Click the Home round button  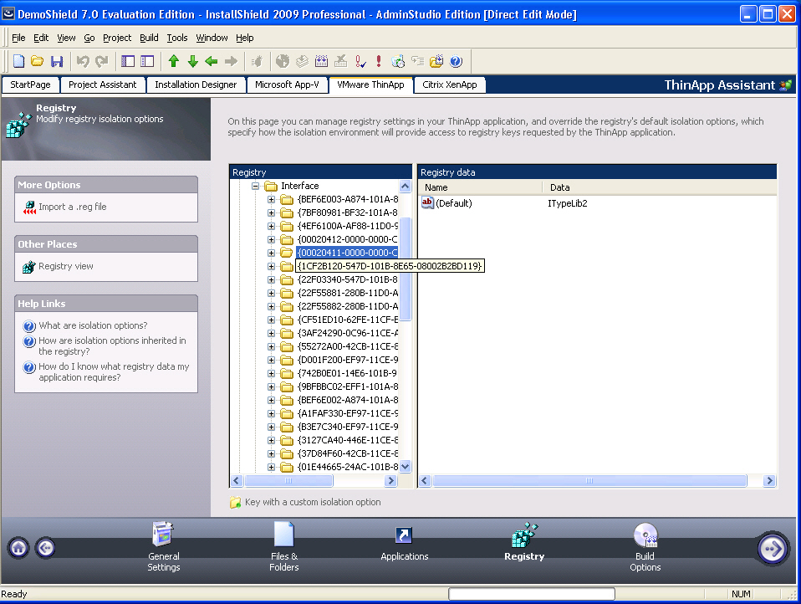click(x=18, y=548)
